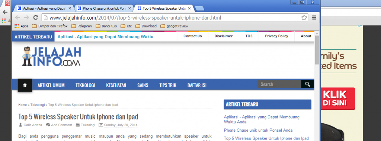The image size is (381, 141).
Task: Click the forward navigation arrow
Action: point(26,17)
